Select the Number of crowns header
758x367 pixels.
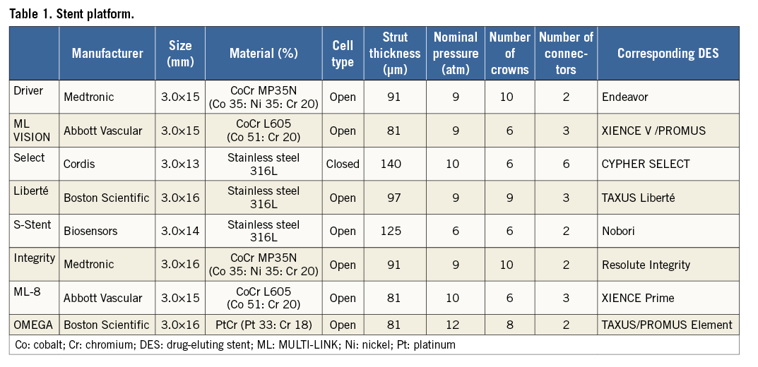[509, 54]
